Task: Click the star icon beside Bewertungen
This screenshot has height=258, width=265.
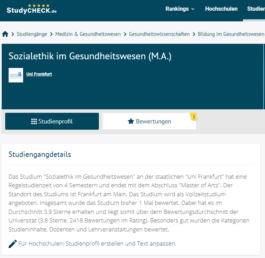Action: coord(131,121)
